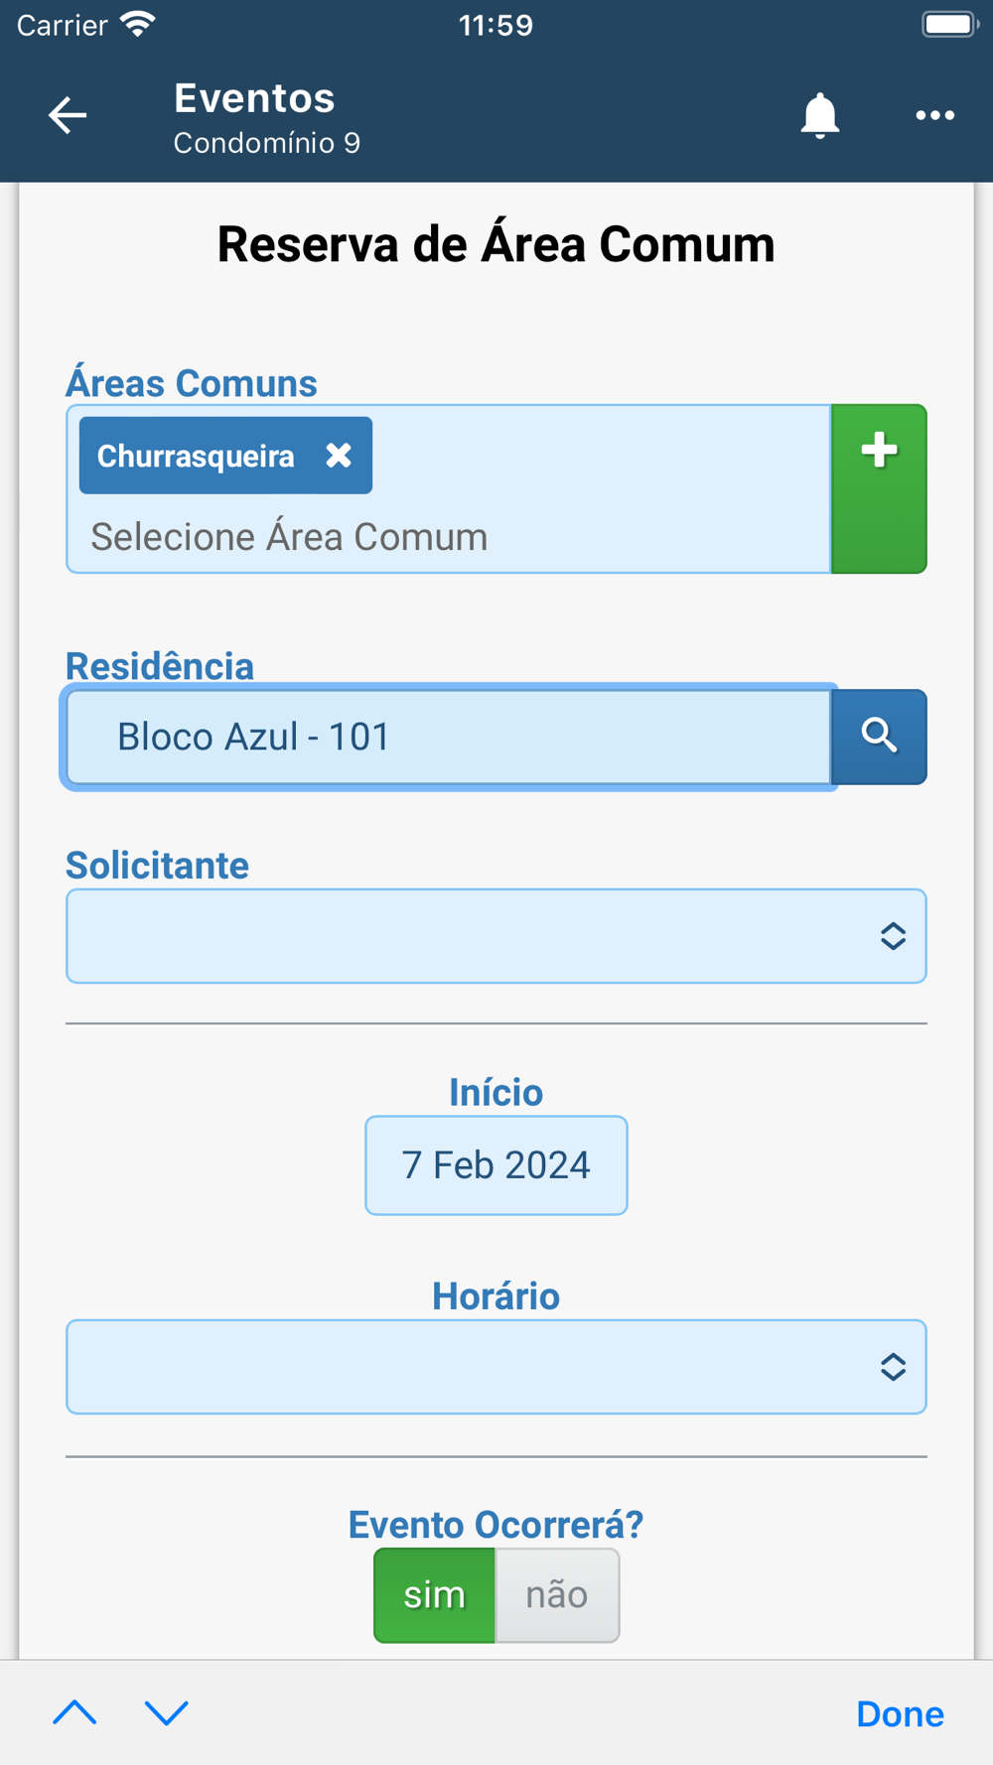This screenshot has width=993, height=1765.
Task: Select 'não' for Evento Ocorrerá
Action: pos(557,1595)
